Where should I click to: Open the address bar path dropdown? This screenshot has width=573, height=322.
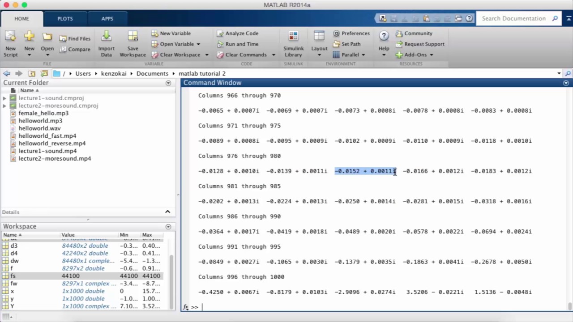pos(559,73)
